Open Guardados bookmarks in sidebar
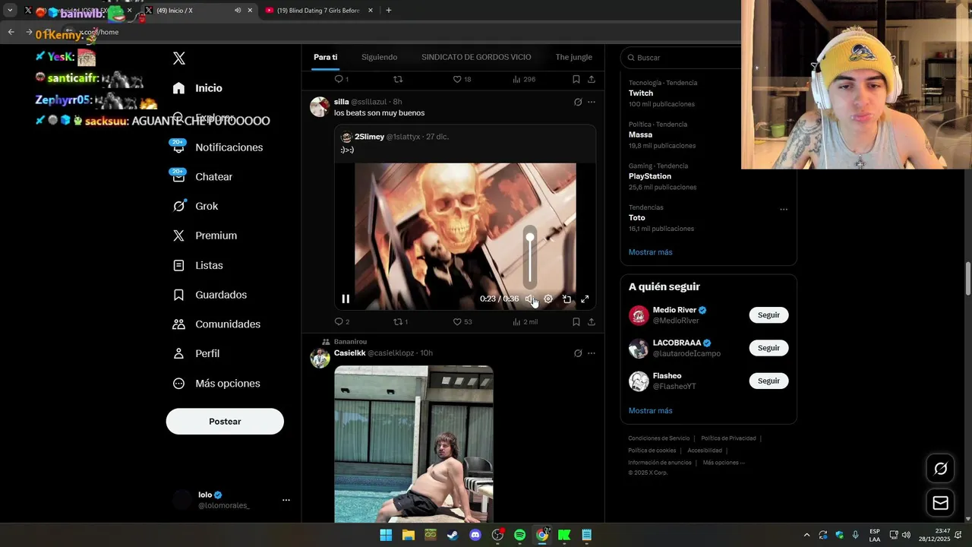Image resolution: width=972 pixels, height=547 pixels. [x=210, y=295]
